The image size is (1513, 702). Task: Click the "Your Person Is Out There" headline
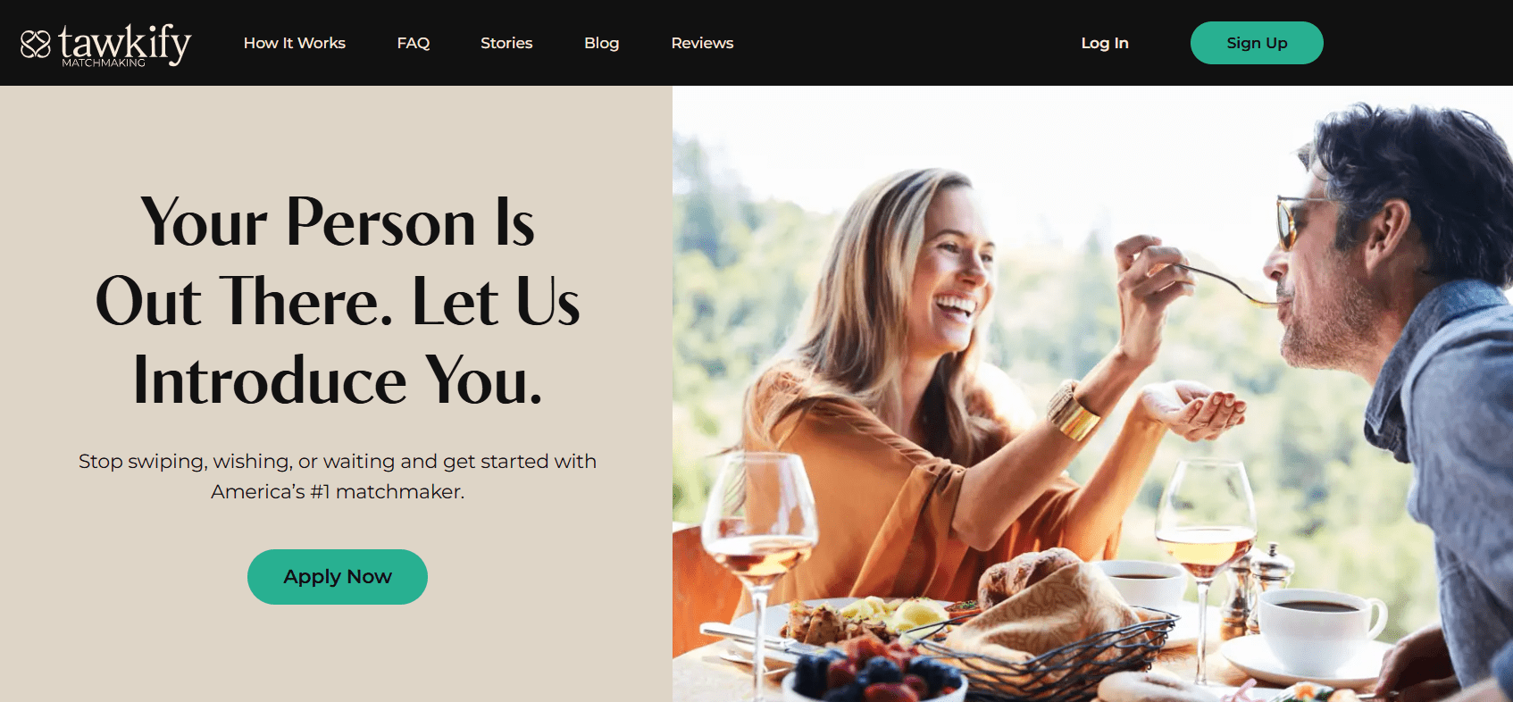pos(338,301)
